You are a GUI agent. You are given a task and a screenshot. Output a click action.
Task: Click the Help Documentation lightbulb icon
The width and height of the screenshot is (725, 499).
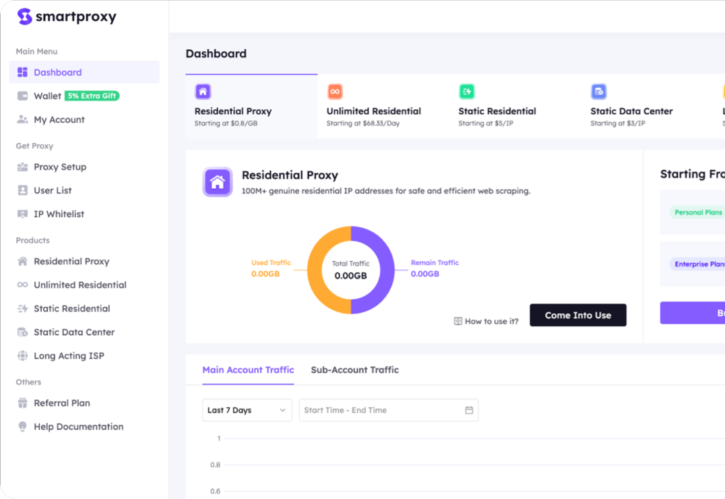[22, 427]
